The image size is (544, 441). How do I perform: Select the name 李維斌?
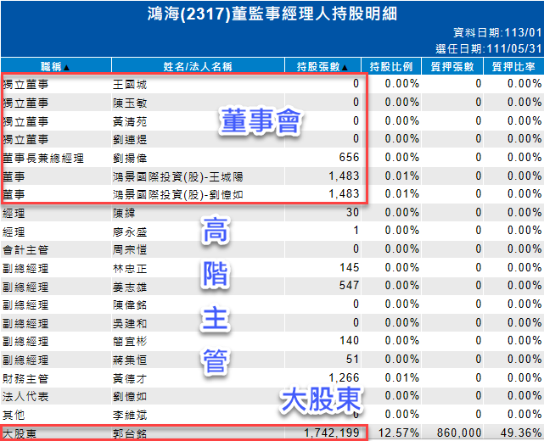coord(130,415)
